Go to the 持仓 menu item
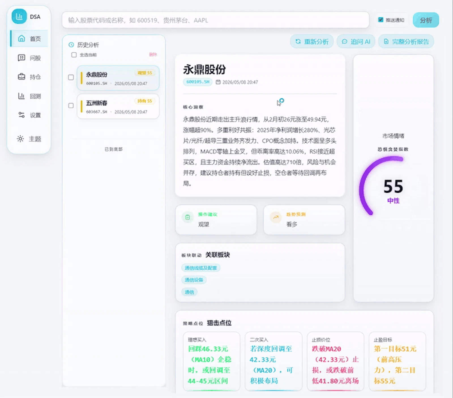The height and width of the screenshot is (398, 453). coord(29,77)
